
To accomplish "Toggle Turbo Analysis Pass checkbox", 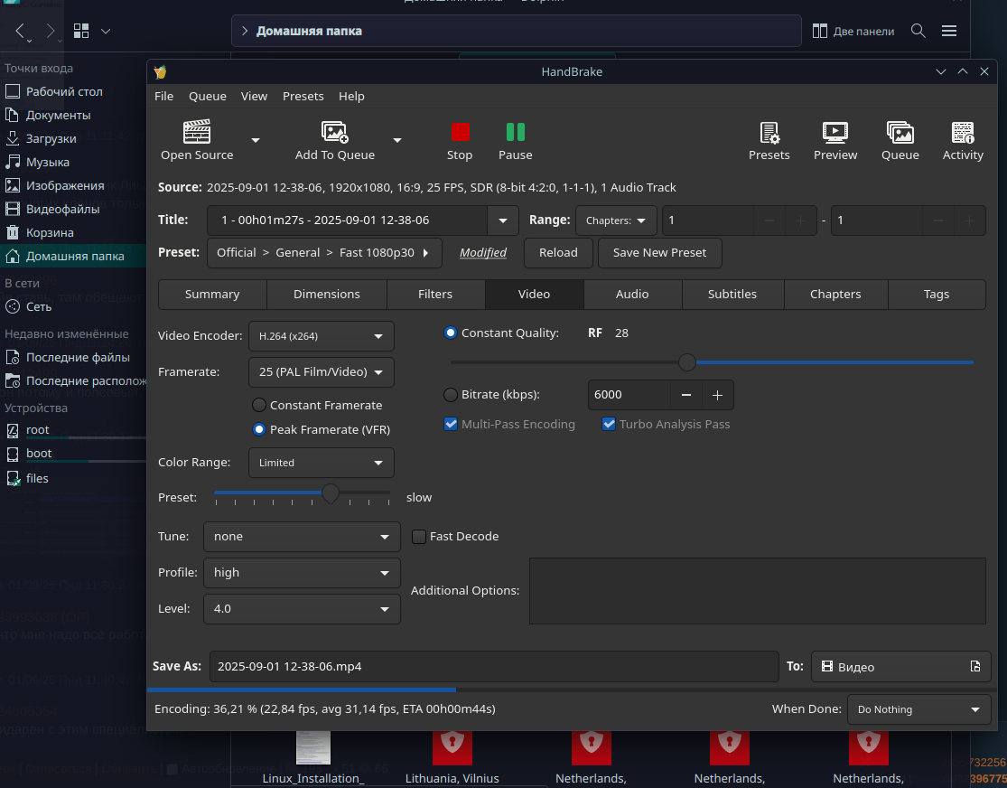I will pyautogui.click(x=608, y=424).
